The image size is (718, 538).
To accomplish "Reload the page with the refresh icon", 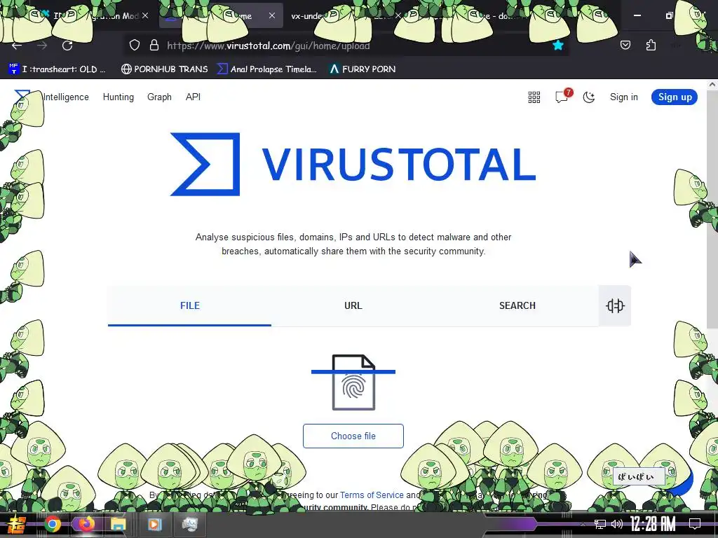I will [x=67, y=46].
